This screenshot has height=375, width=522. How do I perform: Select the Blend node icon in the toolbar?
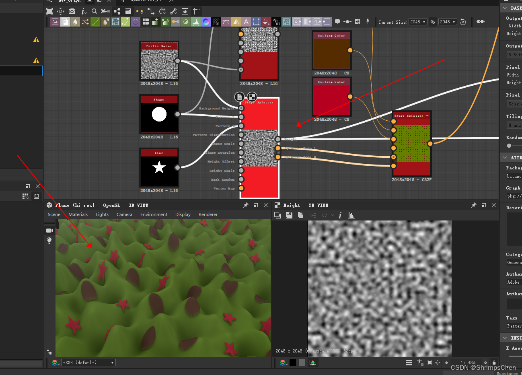65,22
